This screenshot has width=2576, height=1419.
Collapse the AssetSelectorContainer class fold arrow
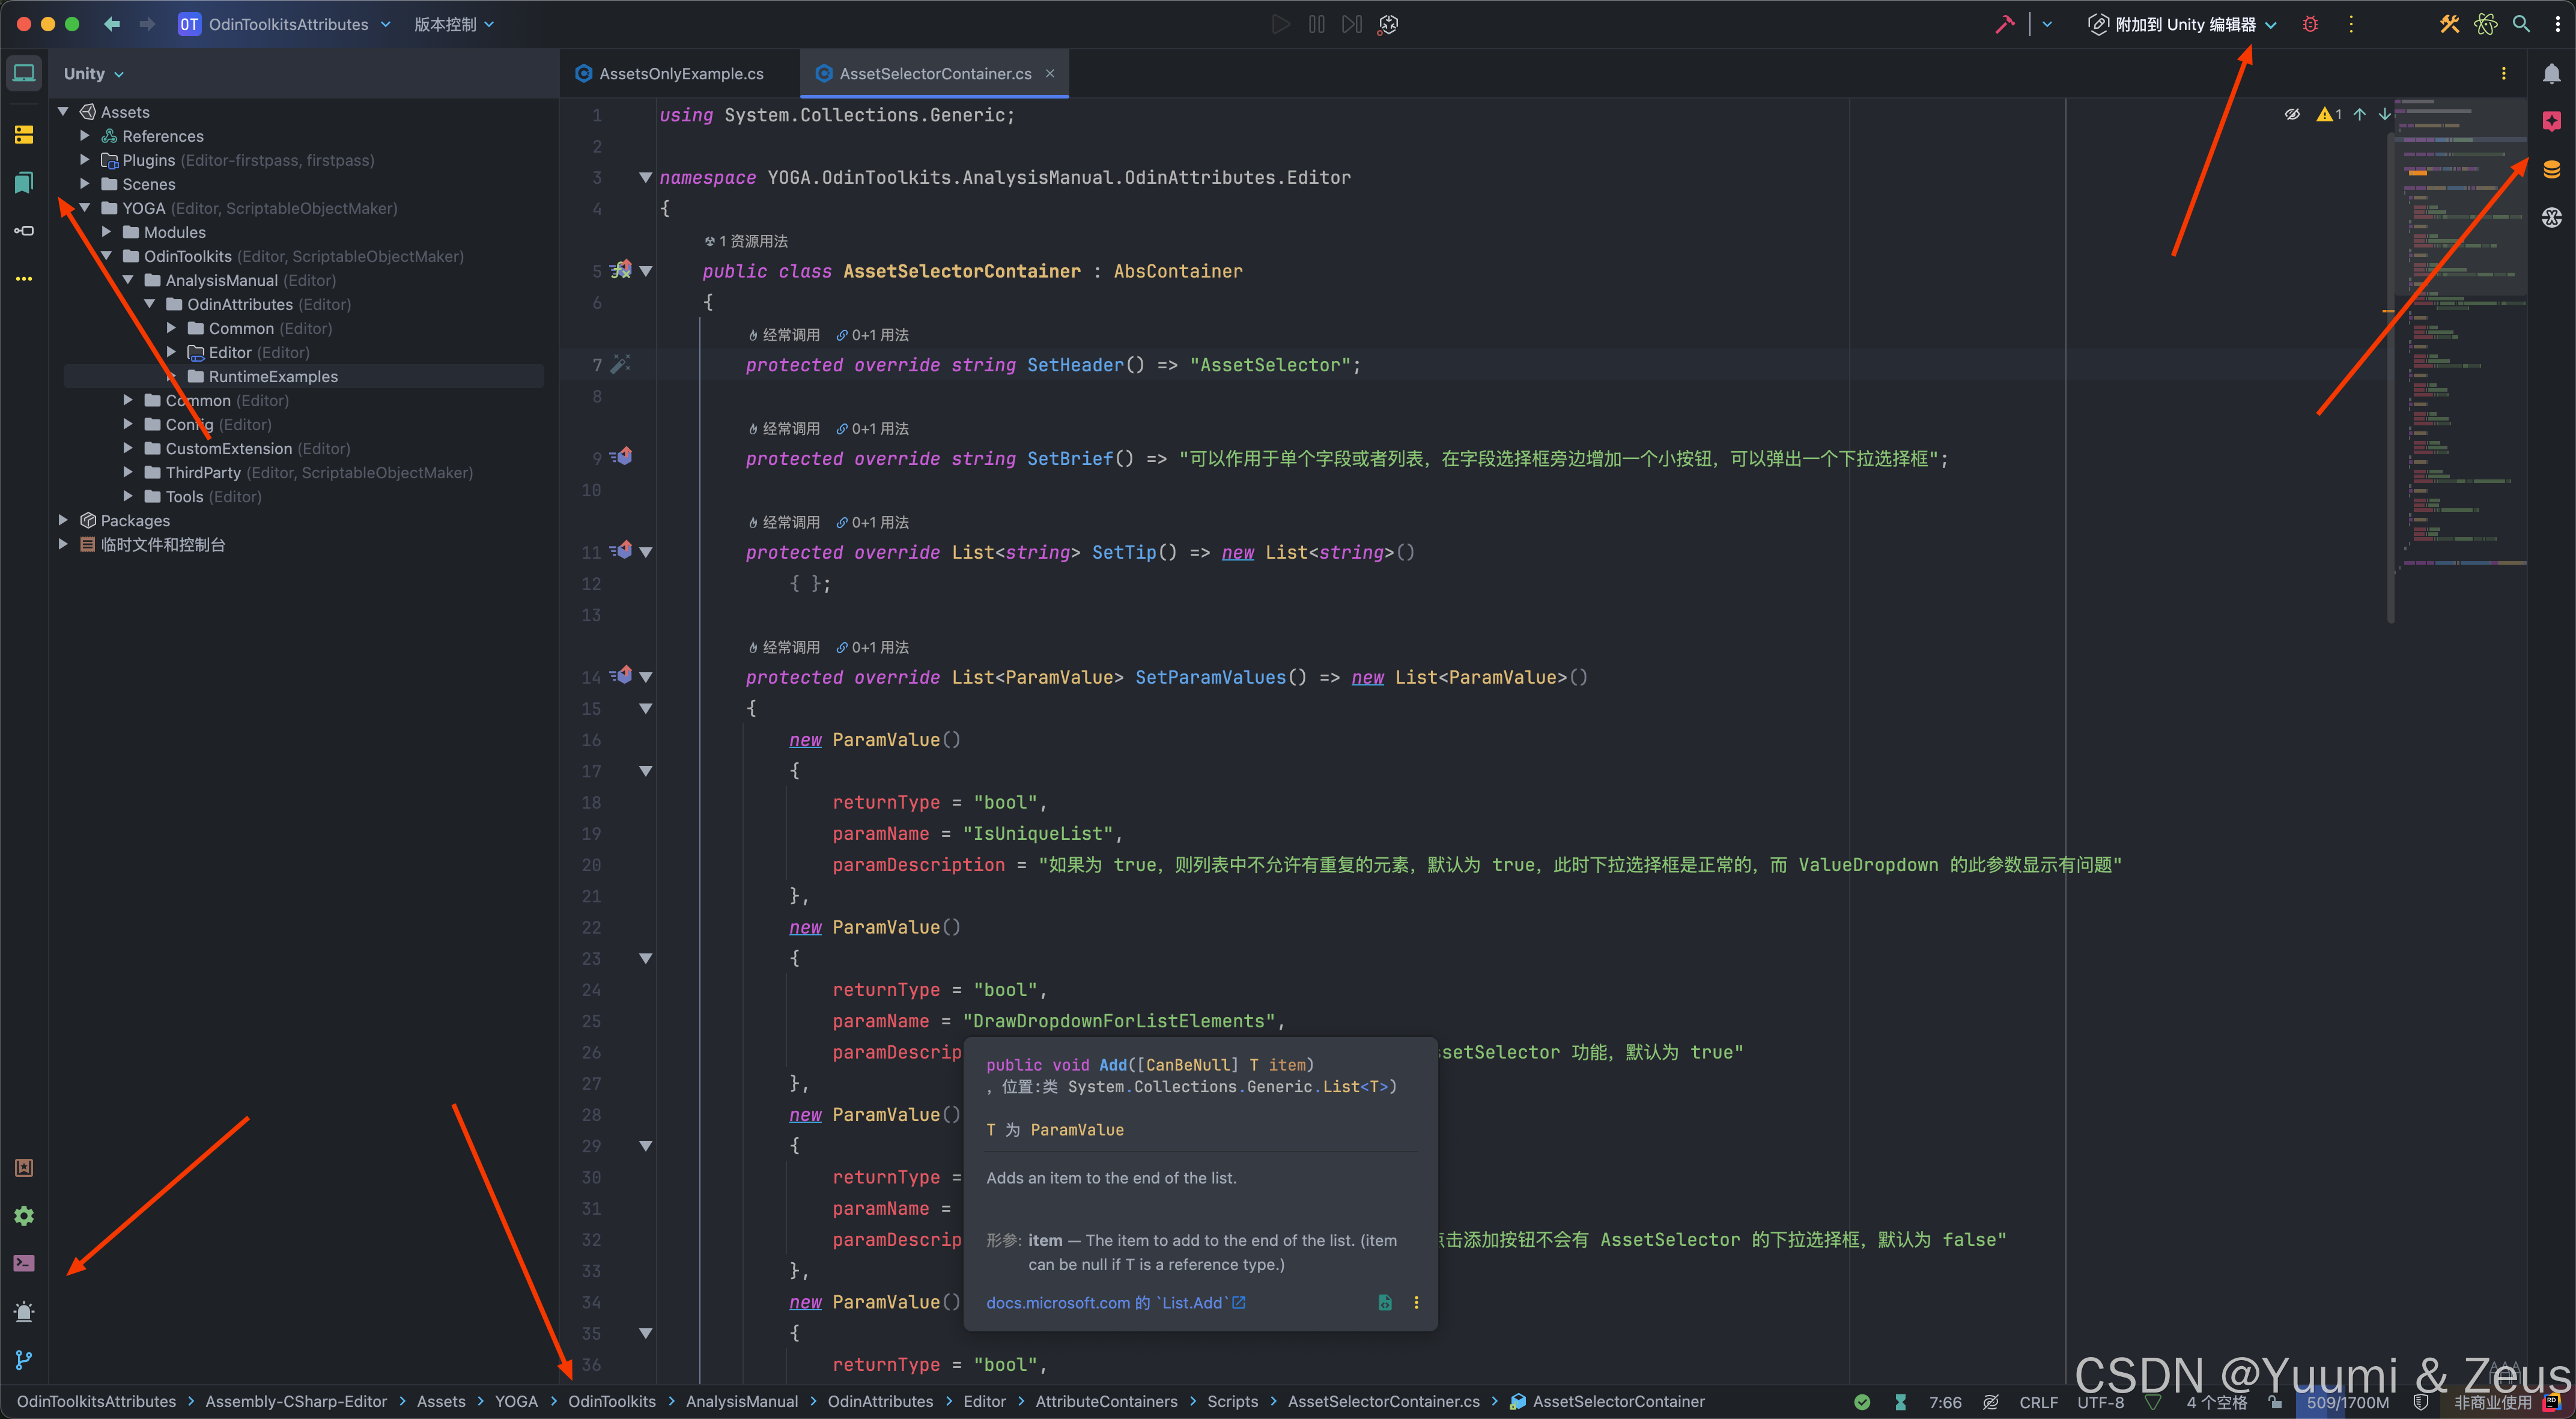[646, 271]
